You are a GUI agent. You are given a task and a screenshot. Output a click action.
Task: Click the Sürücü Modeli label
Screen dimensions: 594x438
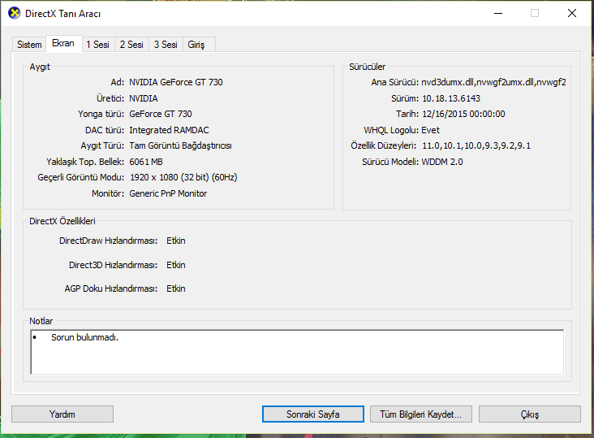pos(390,162)
